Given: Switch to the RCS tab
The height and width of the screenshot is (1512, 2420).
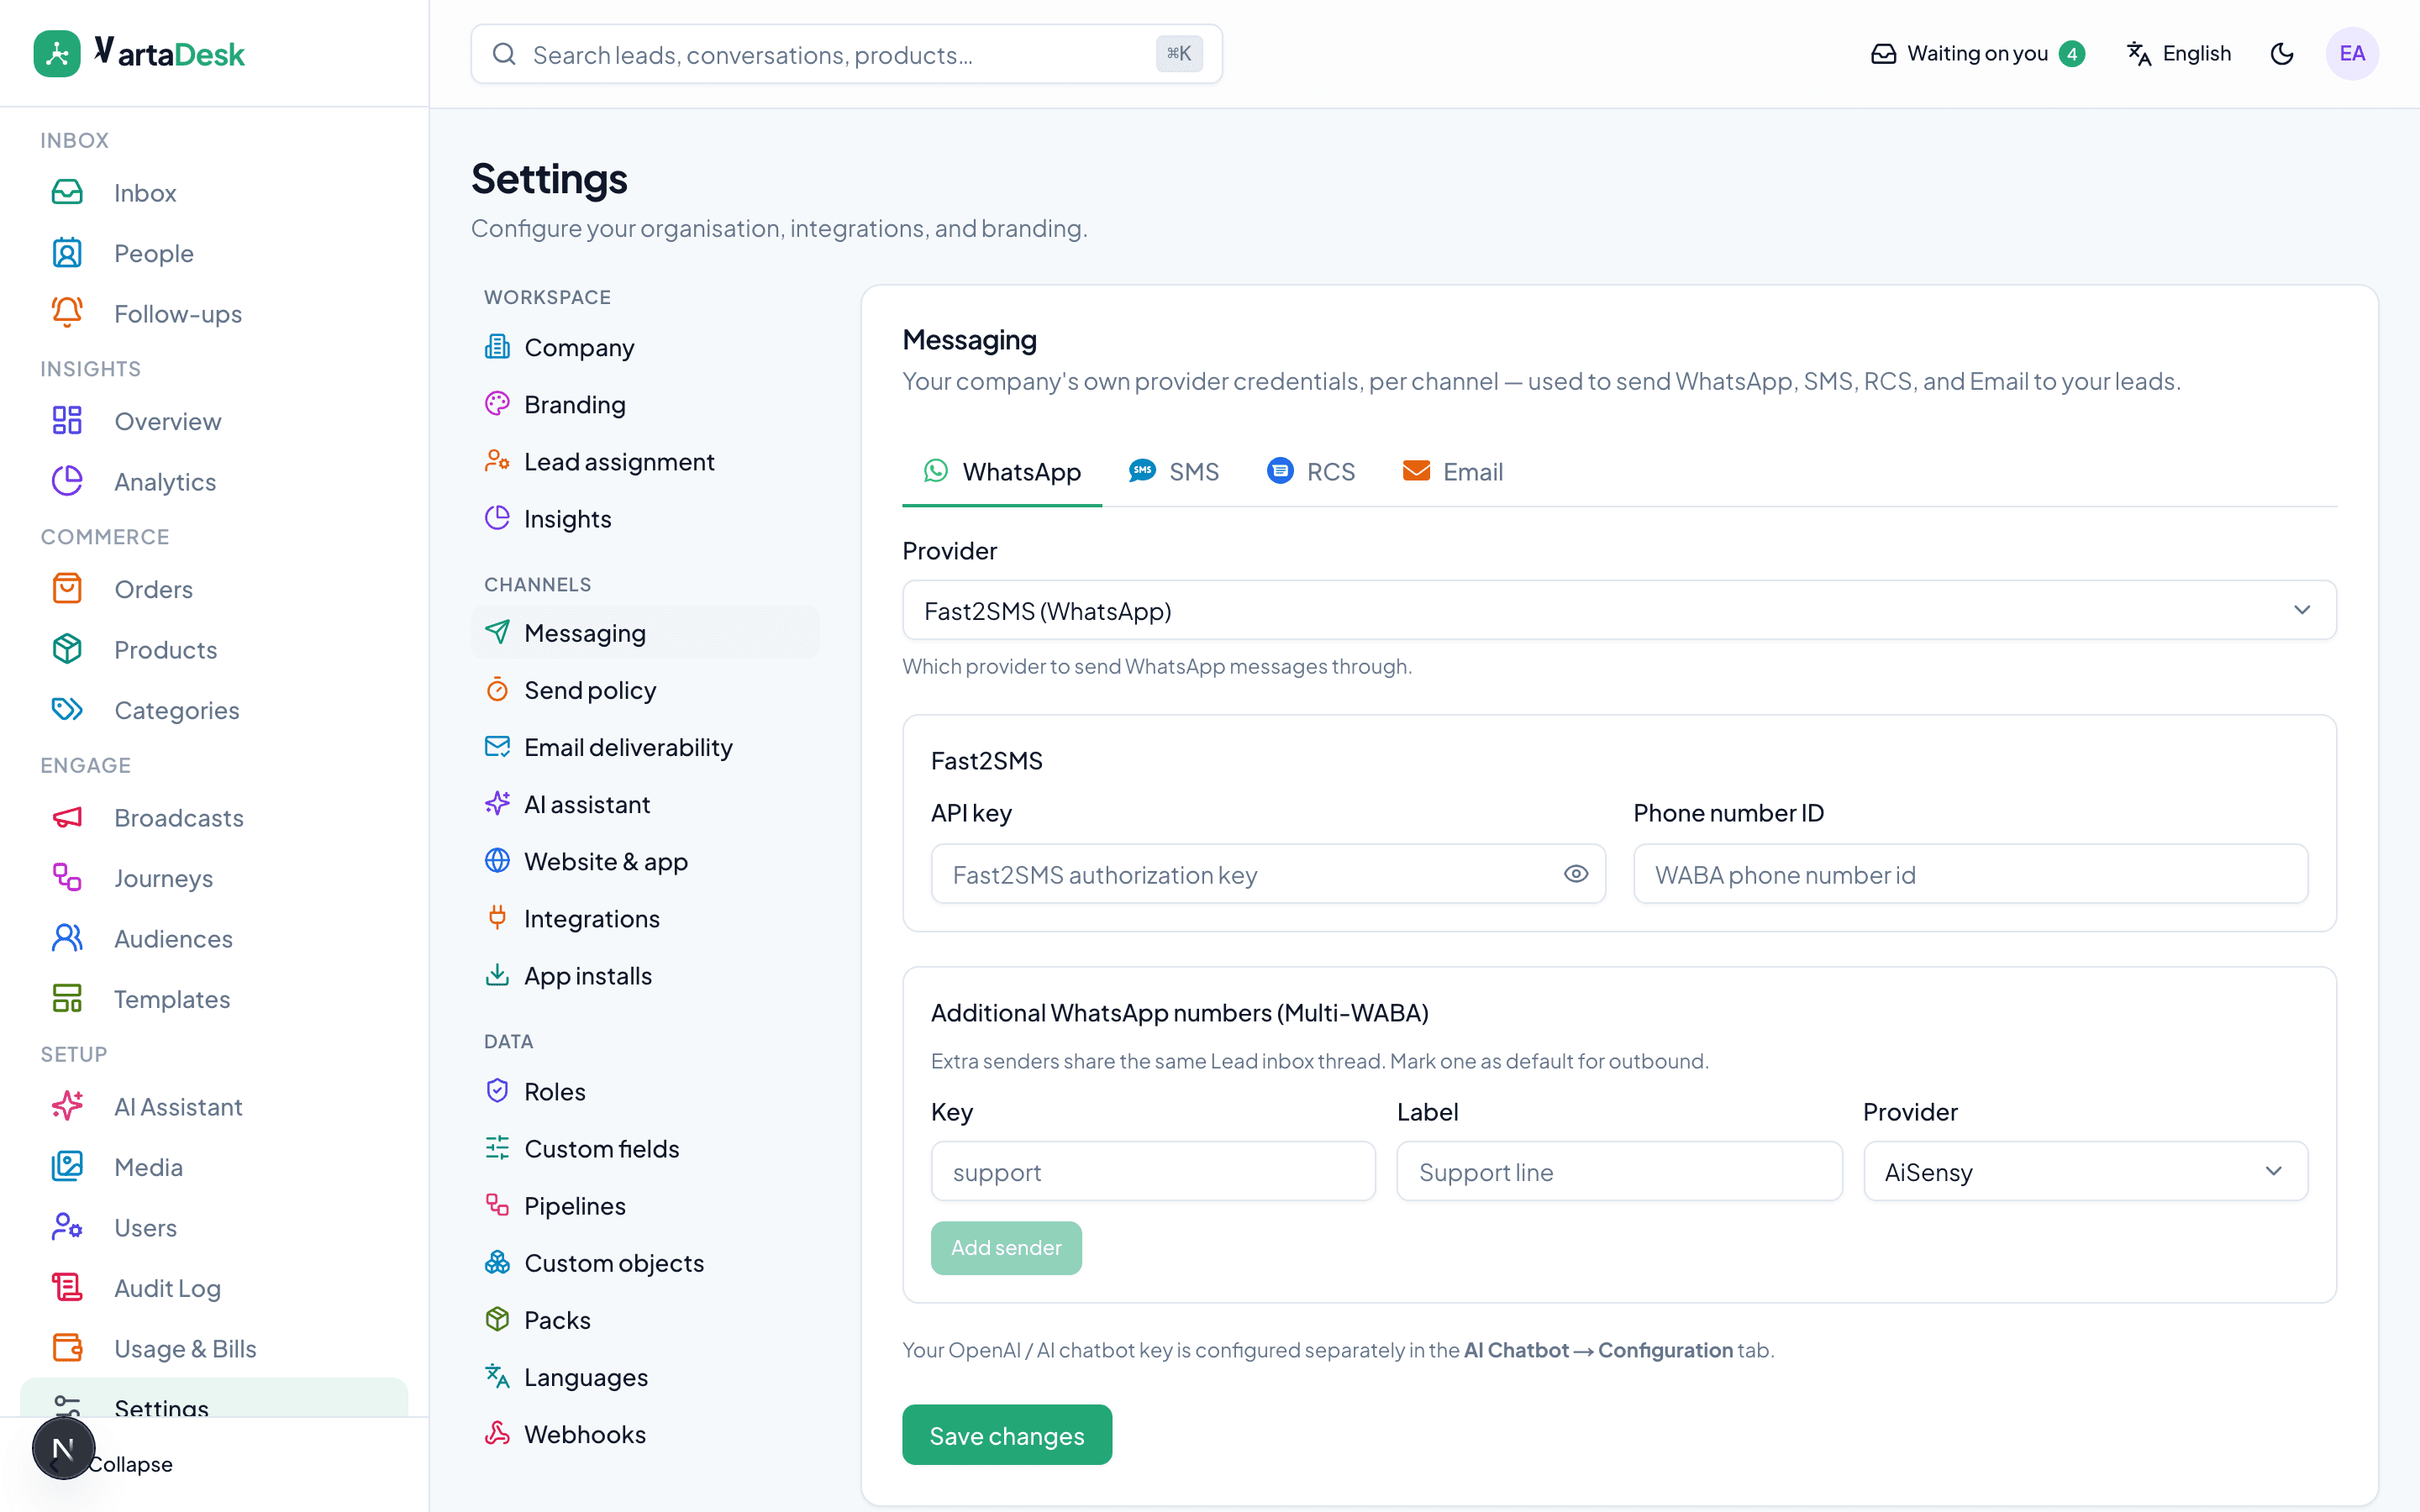Looking at the screenshot, I should point(1311,471).
